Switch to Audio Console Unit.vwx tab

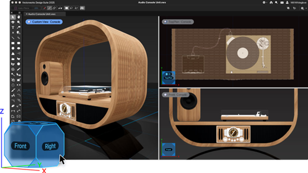(41, 14)
